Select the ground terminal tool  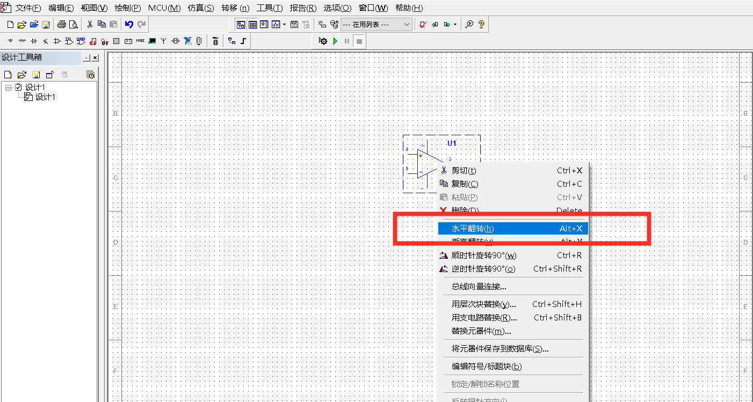coord(10,40)
